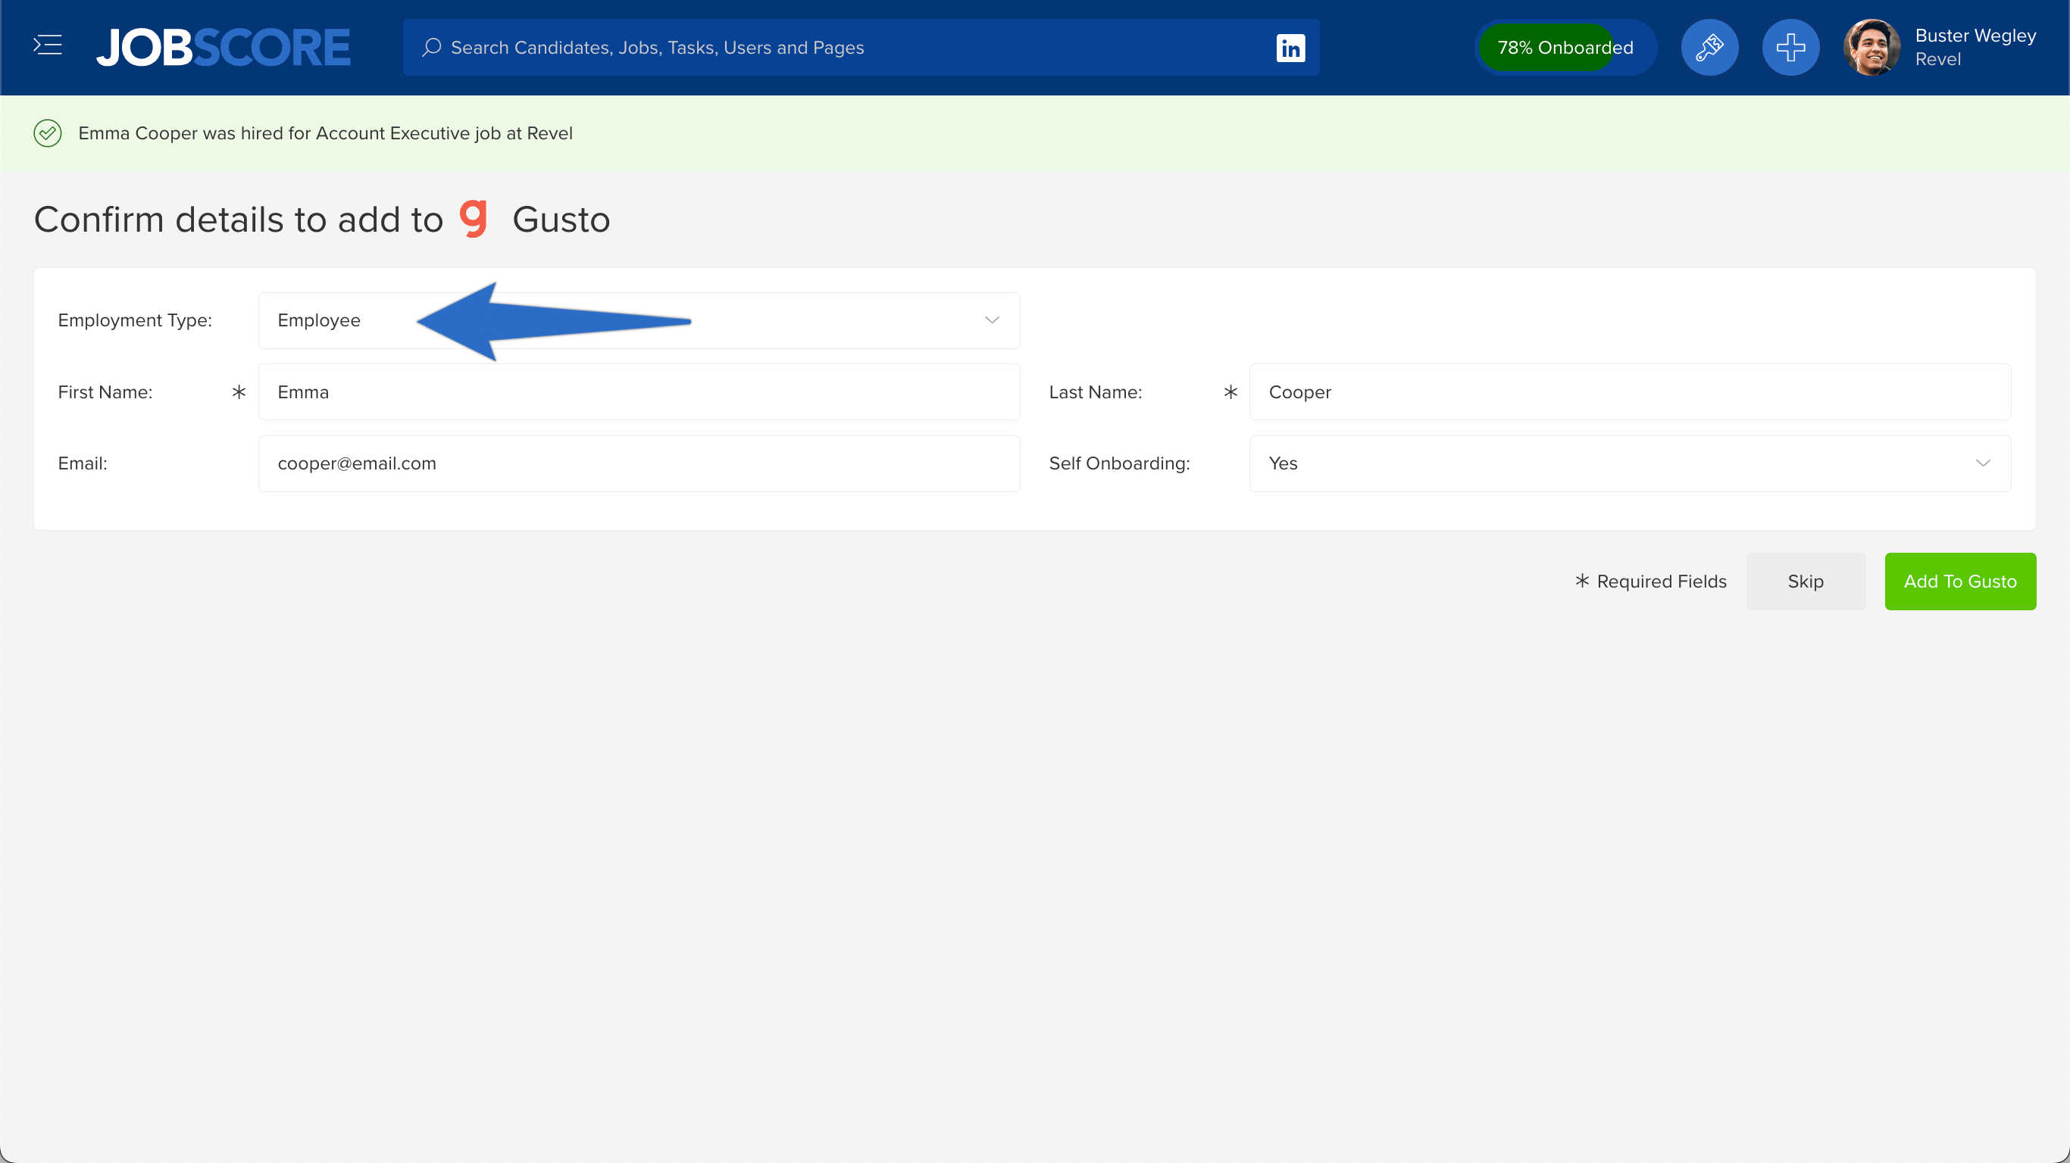Open the 78% Onboarded progress indicator
The width and height of the screenshot is (2070, 1163).
coord(1565,48)
